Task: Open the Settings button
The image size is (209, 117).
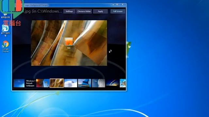Action: (x=69, y=11)
